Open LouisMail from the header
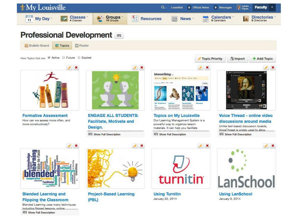The image size is (298, 224). coord(177,7)
